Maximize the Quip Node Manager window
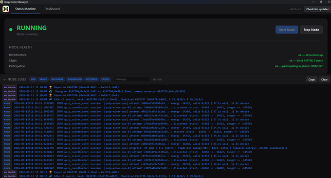 click(321, 2)
